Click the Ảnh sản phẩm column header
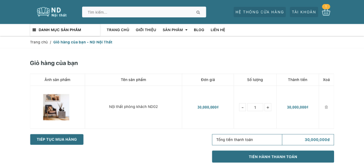Image resolution: width=364 pixels, height=165 pixels. [x=57, y=80]
